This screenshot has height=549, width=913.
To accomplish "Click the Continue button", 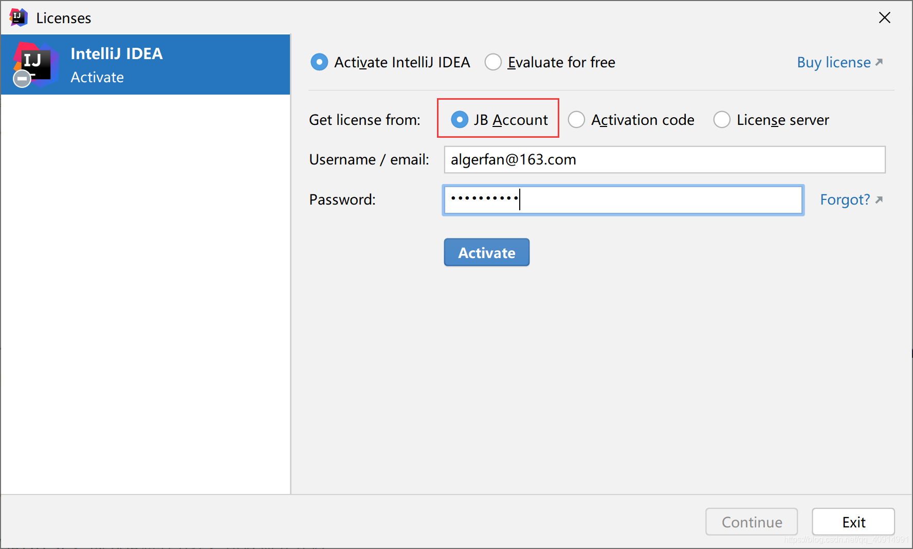I will (752, 522).
